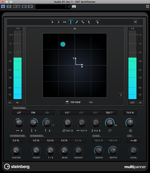Click the ROT Z knob

[67, 123]
